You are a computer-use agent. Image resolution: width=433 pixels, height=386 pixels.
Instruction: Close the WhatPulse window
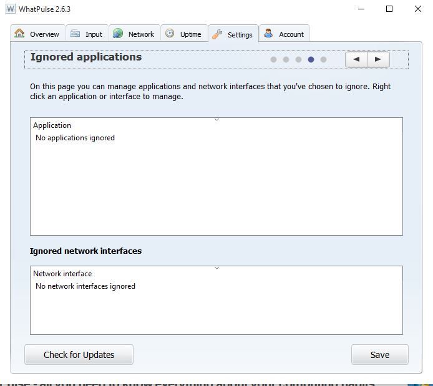pyautogui.click(x=418, y=9)
